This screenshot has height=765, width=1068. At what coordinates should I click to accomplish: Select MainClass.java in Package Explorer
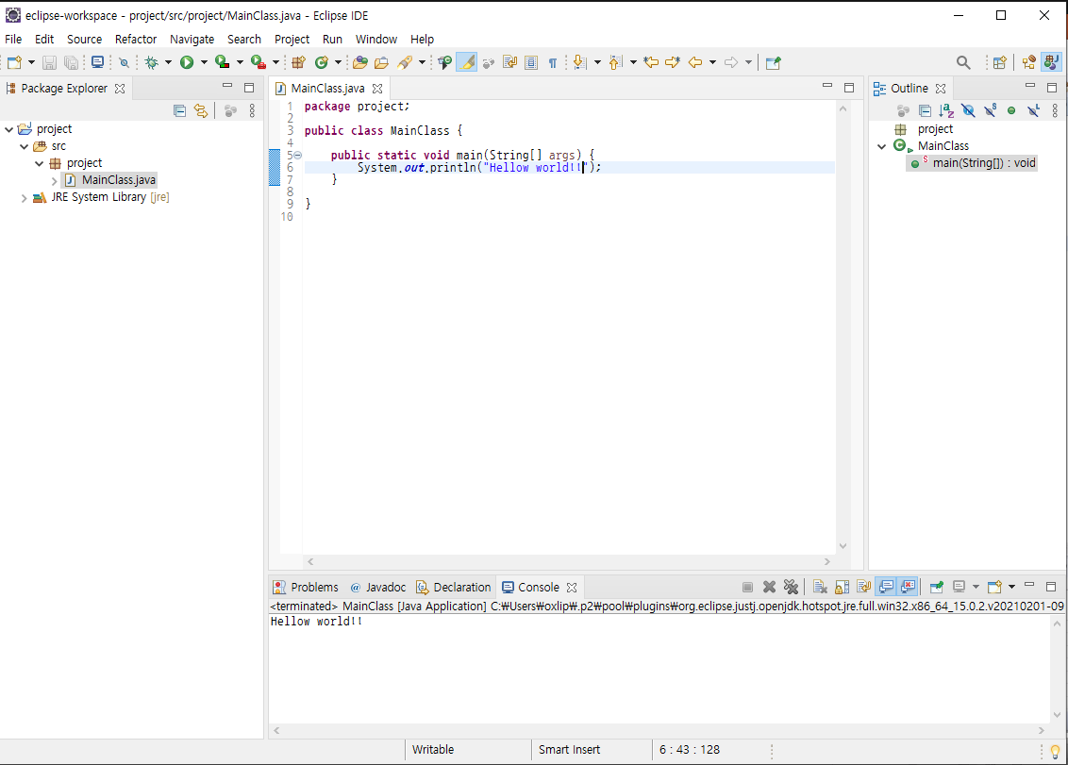(x=119, y=180)
